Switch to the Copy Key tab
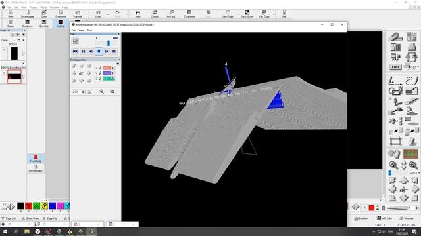Viewport: 421px width, 236px height. tap(50, 218)
